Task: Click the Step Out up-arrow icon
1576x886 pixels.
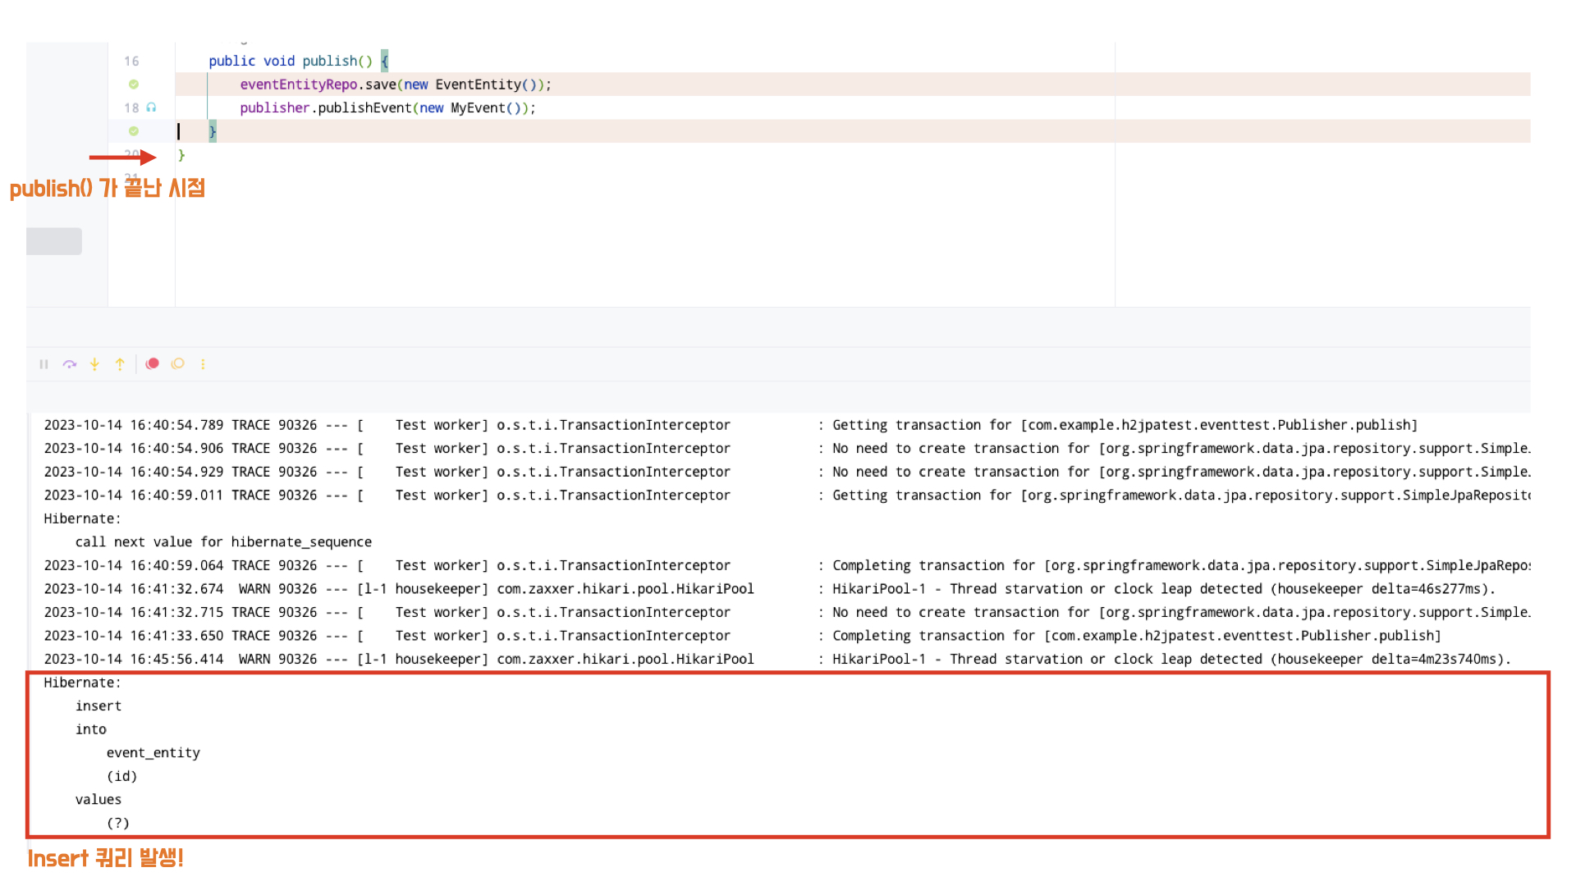Action: 120,364
